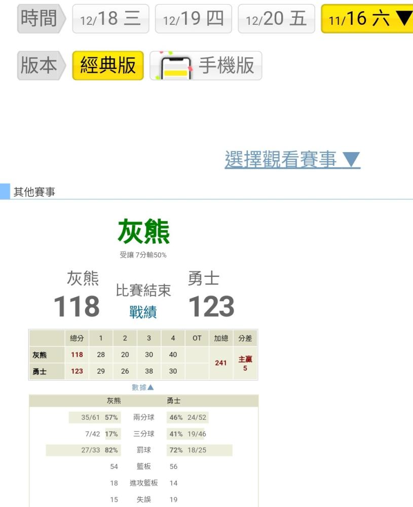
Task: Click 勇士 column header in stats table
Action: [173, 401]
